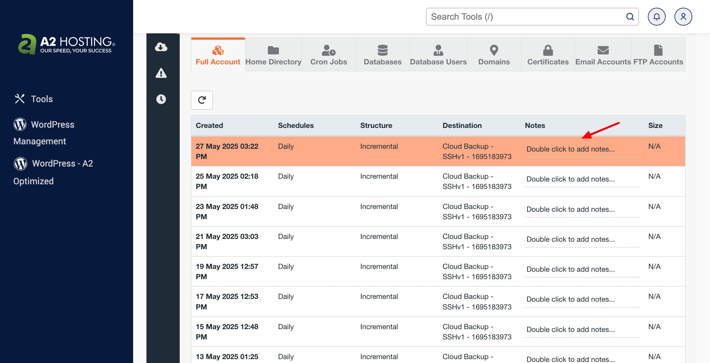
Task: Click the cloud download restore icon
Action: point(161,47)
